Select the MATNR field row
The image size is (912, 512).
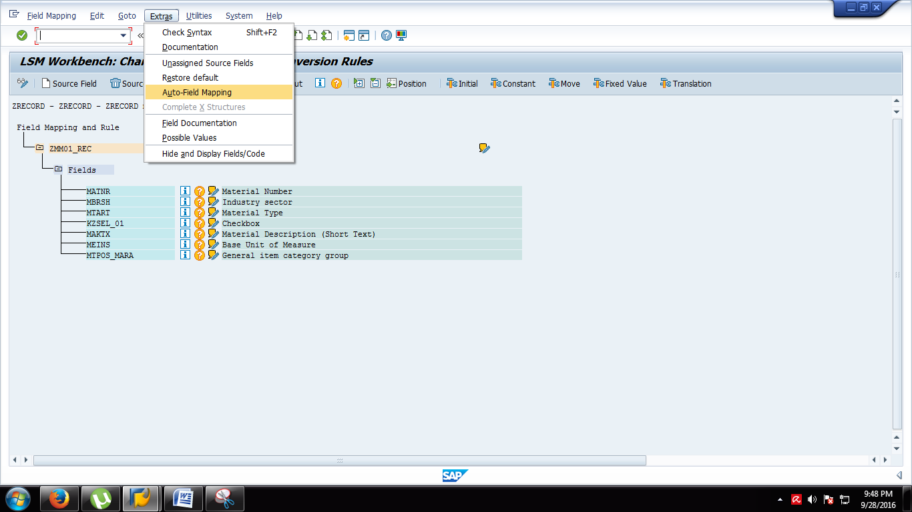click(x=130, y=191)
